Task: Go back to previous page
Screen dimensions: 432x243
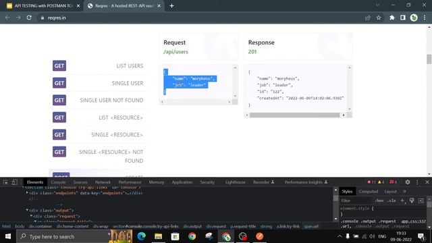Action: (x=7, y=18)
